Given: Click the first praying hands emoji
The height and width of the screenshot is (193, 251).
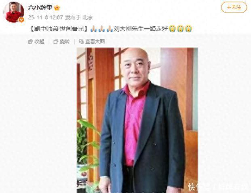Looking at the screenshot, I should (x=94, y=29).
